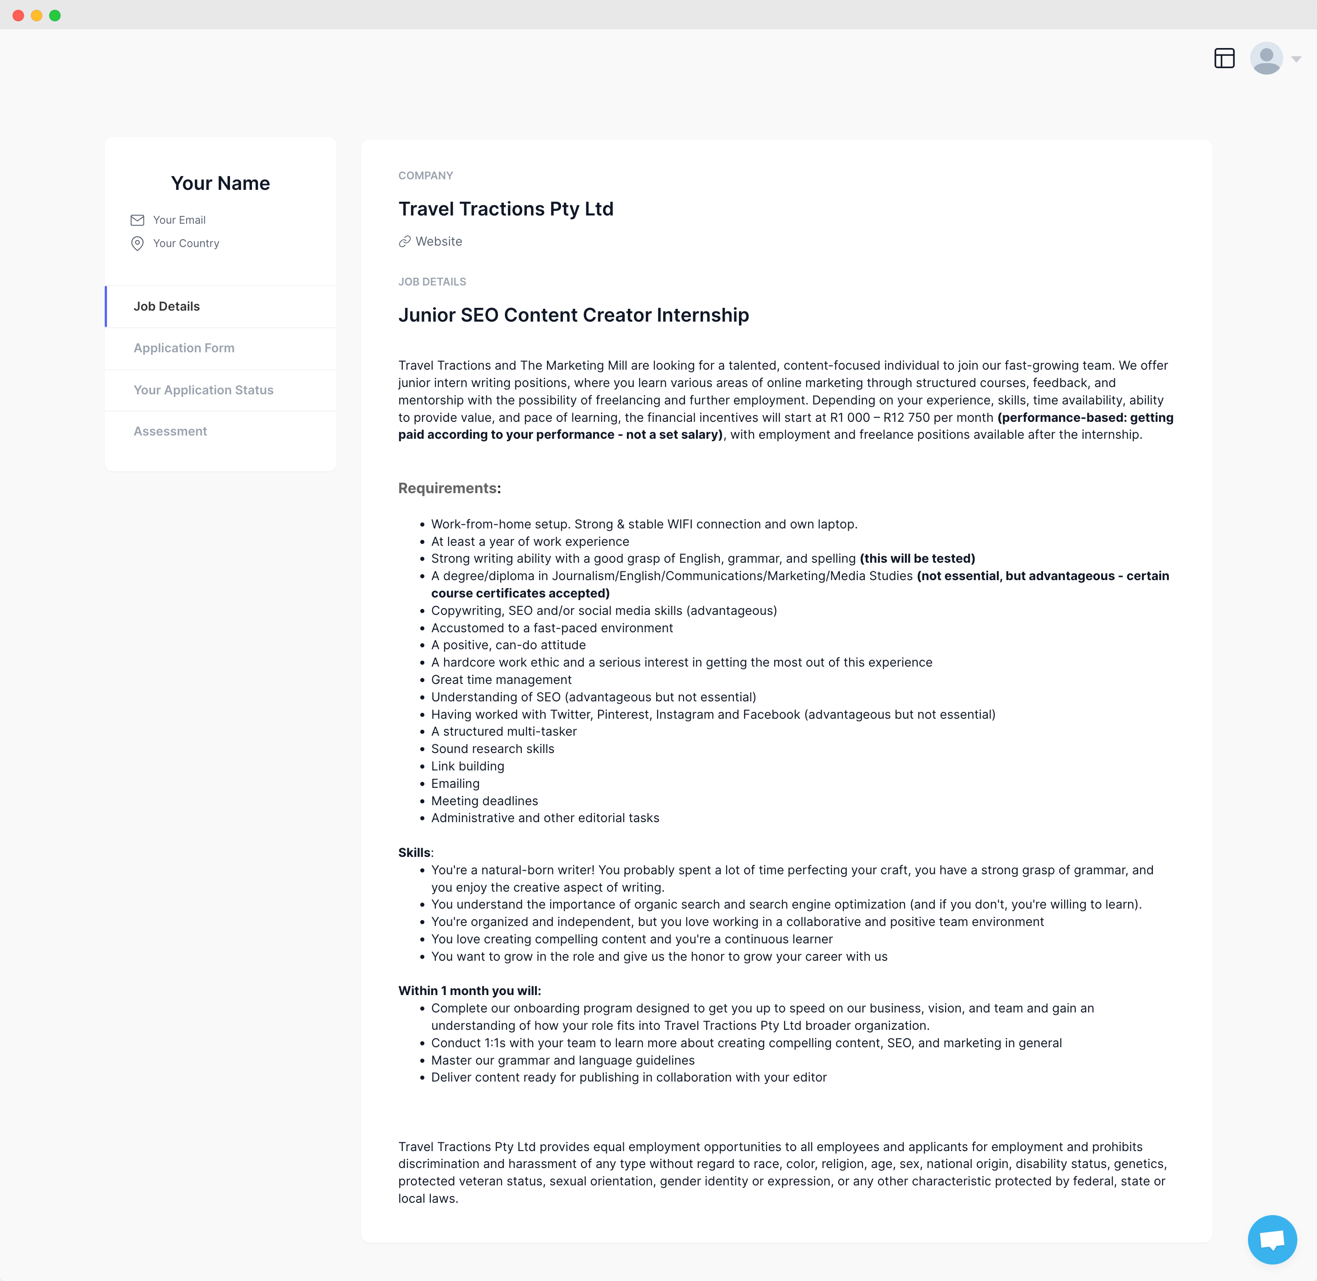Click the green maximize window button
1317x1281 pixels.
[x=55, y=16]
